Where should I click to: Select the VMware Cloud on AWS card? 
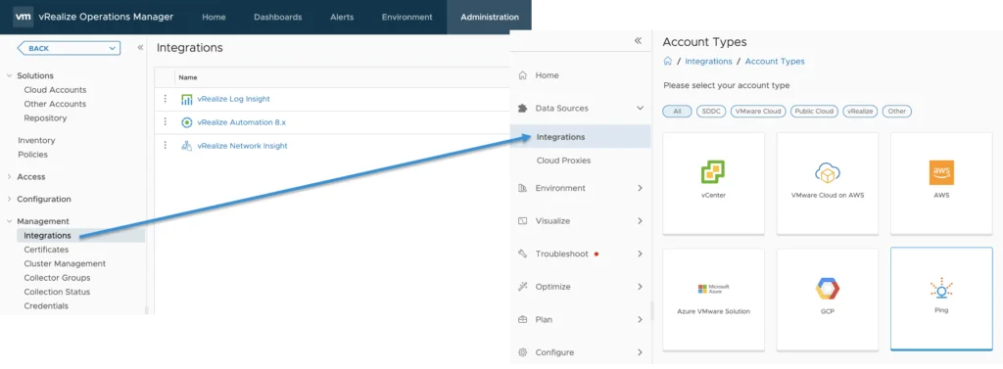[x=827, y=184]
